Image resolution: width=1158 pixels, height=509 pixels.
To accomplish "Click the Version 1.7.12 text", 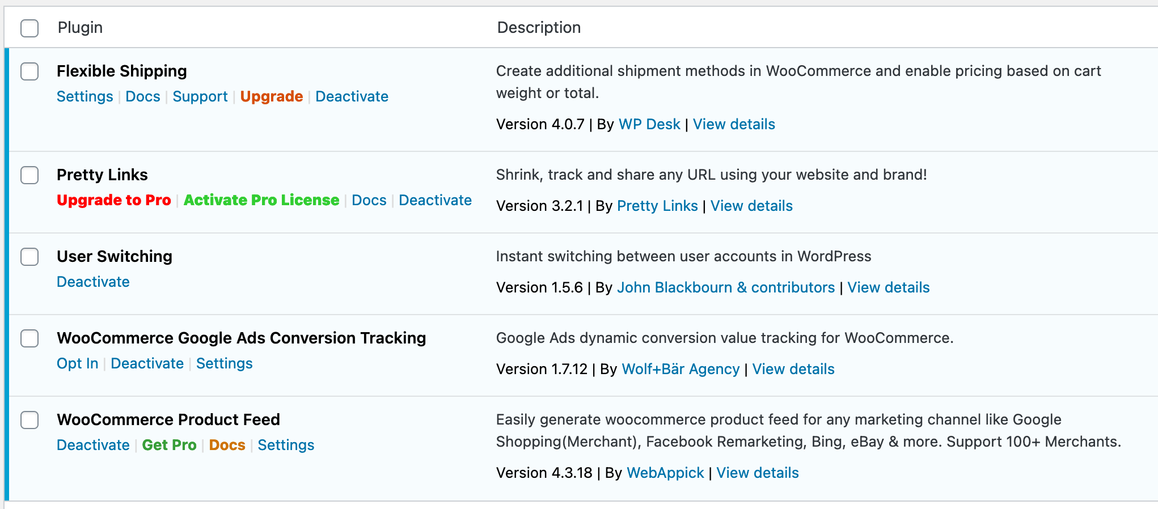I will pos(542,369).
